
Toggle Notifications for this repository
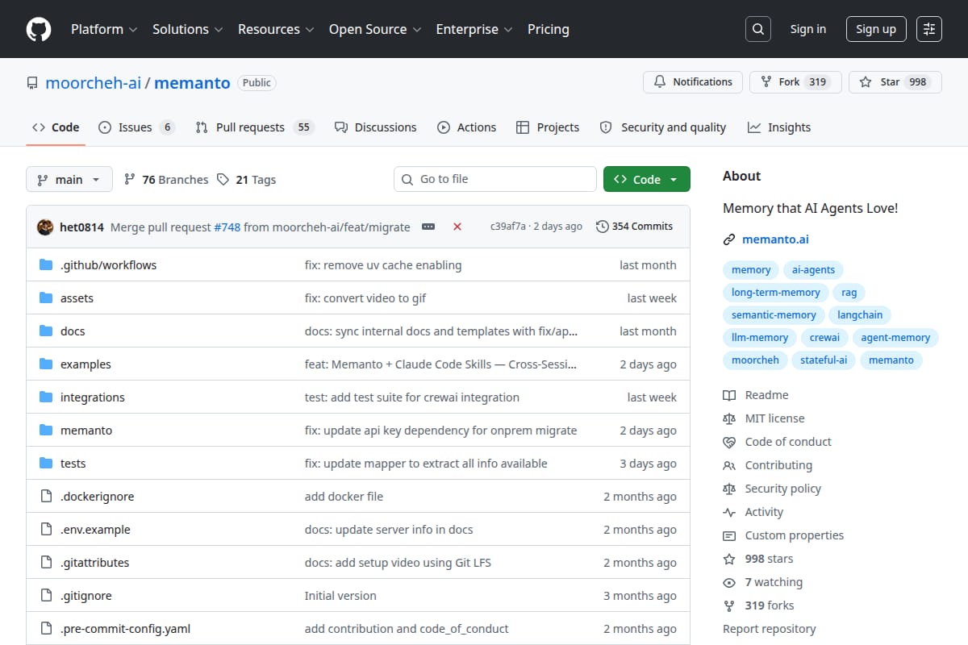point(693,82)
